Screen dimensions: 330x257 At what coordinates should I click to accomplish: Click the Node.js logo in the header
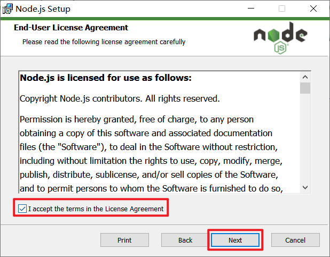(x=280, y=38)
